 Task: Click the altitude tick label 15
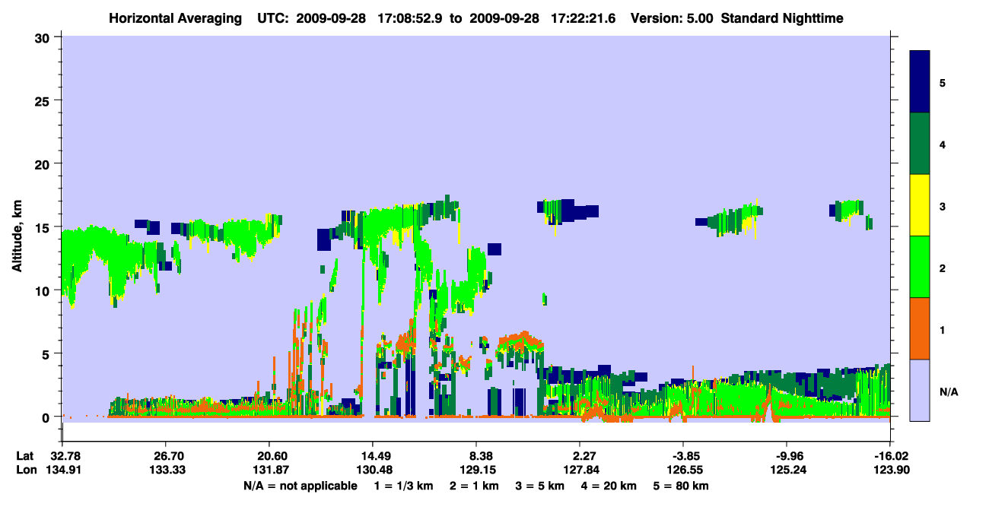[44, 227]
